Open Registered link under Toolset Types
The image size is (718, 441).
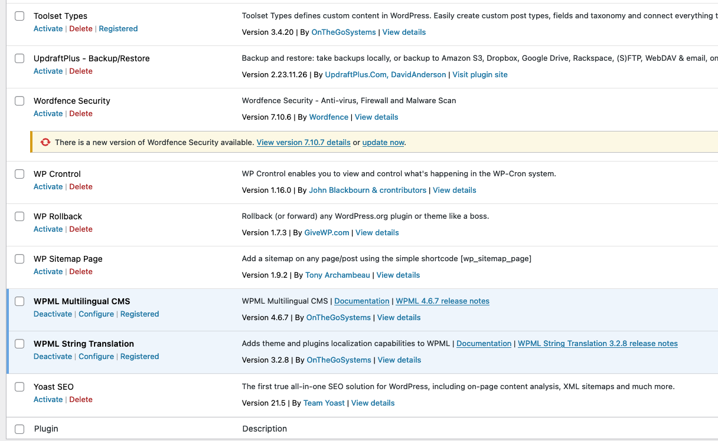tap(118, 28)
